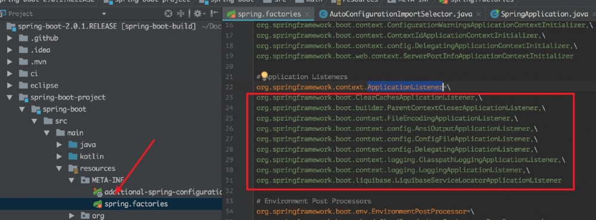596x220 pixels.
Task: Expand the .github folder
Action: 10,38
